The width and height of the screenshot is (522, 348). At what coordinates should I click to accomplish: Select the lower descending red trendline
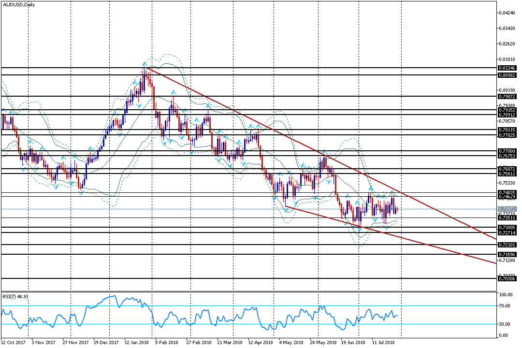tap(391, 235)
